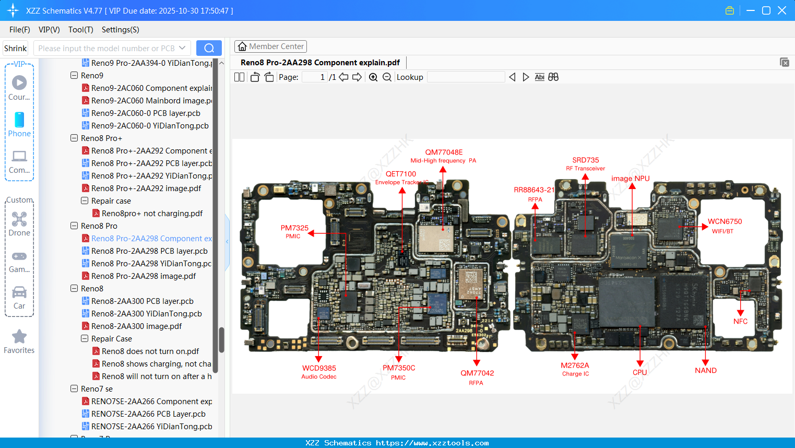Select the zoom out magnifier tool
Image resolution: width=795 pixels, height=448 pixels.
pos(387,77)
